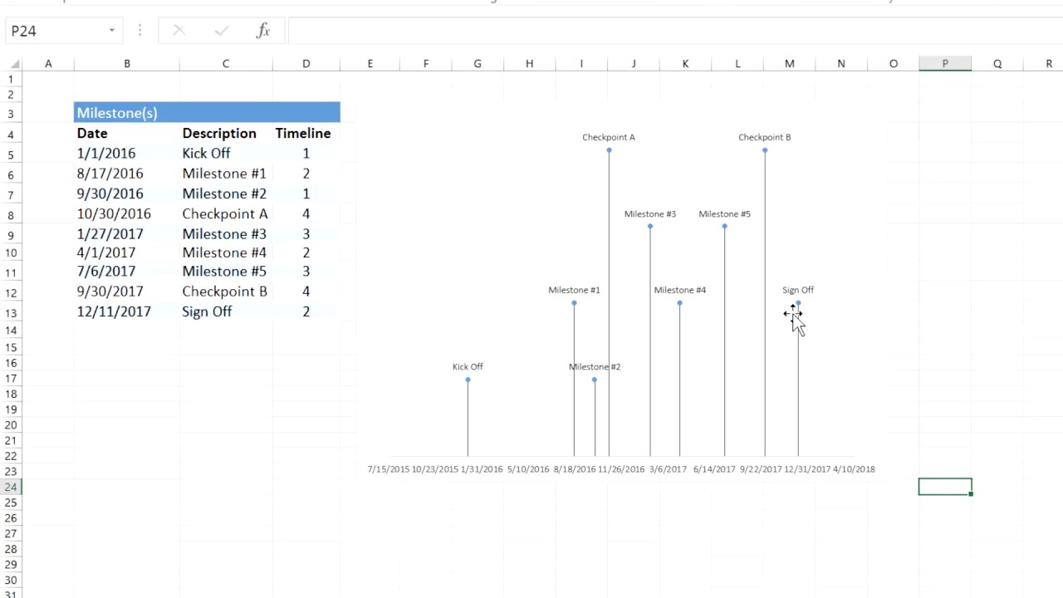Select row 24 header
The height and width of the screenshot is (598, 1063).
click(x=11, y=487)
